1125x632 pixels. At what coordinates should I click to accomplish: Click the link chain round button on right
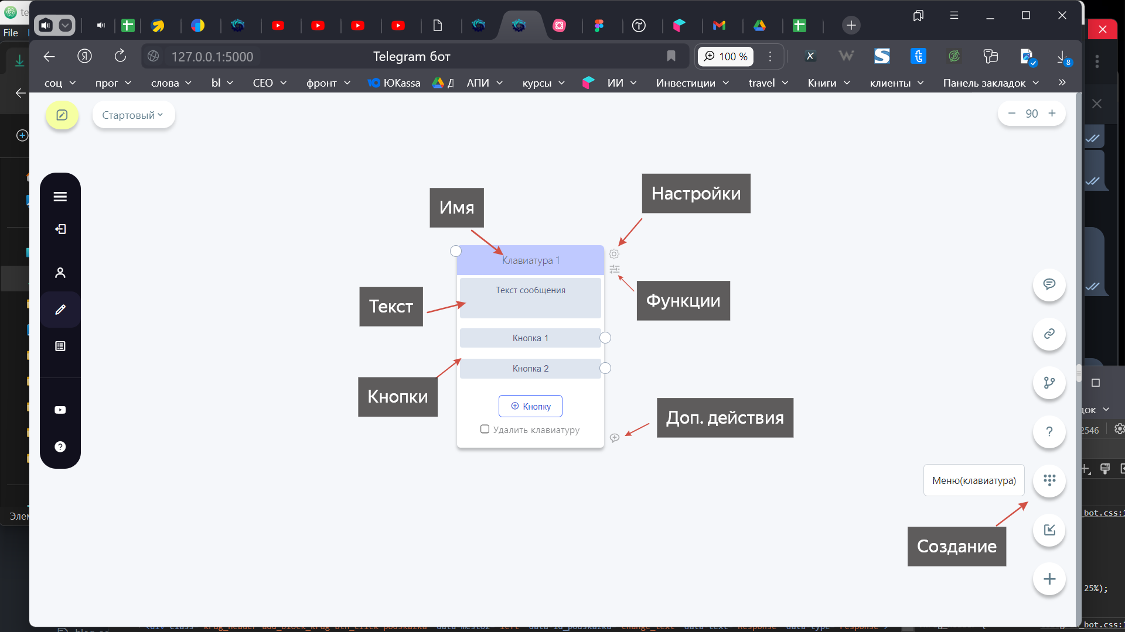click(1049, 334)
